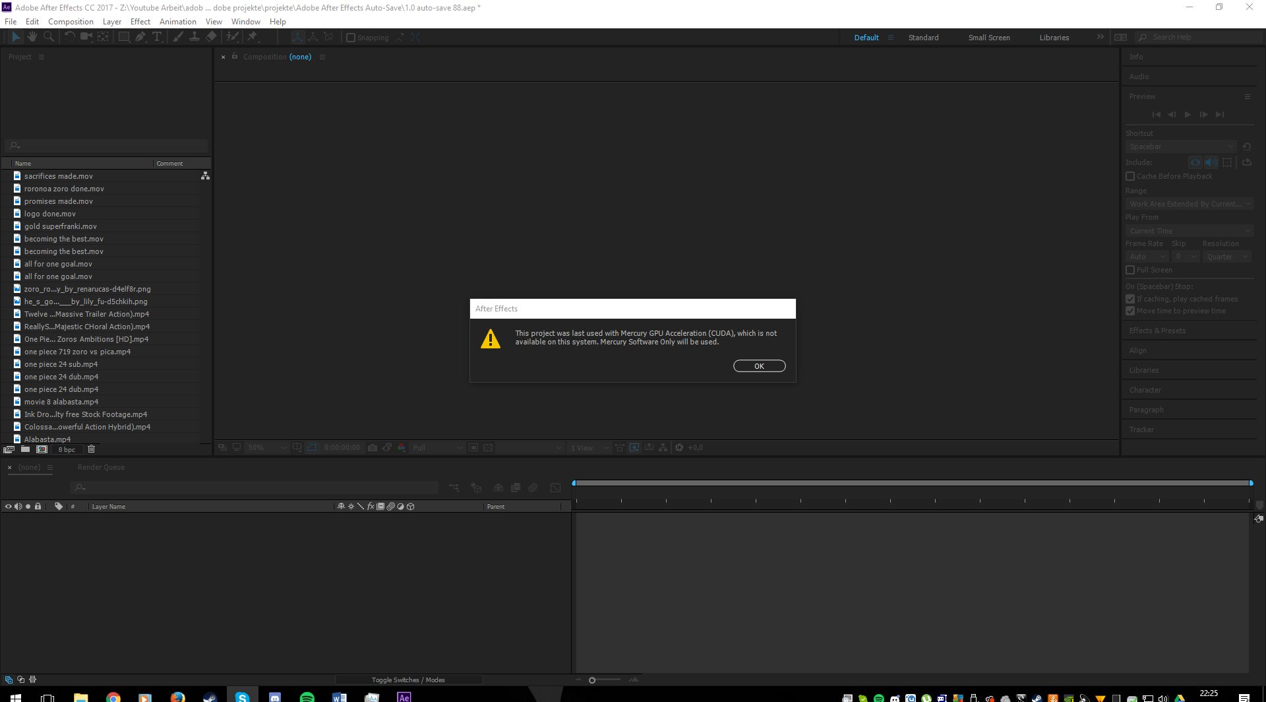Create a new composition icon

pos(42,449)
